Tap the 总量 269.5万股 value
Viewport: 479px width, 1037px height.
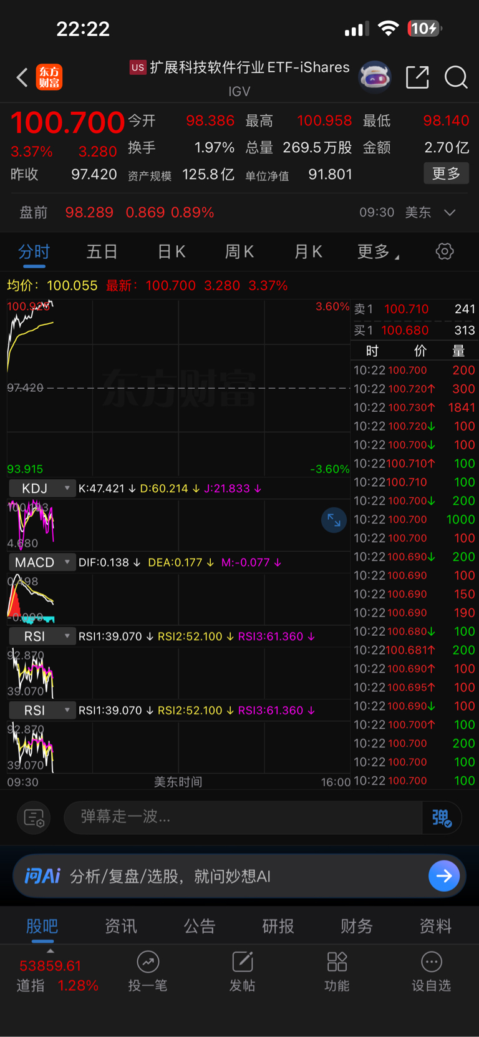click(317, 148)
